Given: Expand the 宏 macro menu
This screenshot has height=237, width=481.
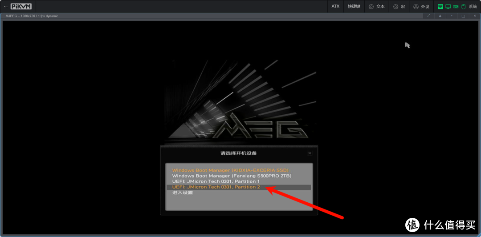Looking at the screenshot, I should point(399,7).
